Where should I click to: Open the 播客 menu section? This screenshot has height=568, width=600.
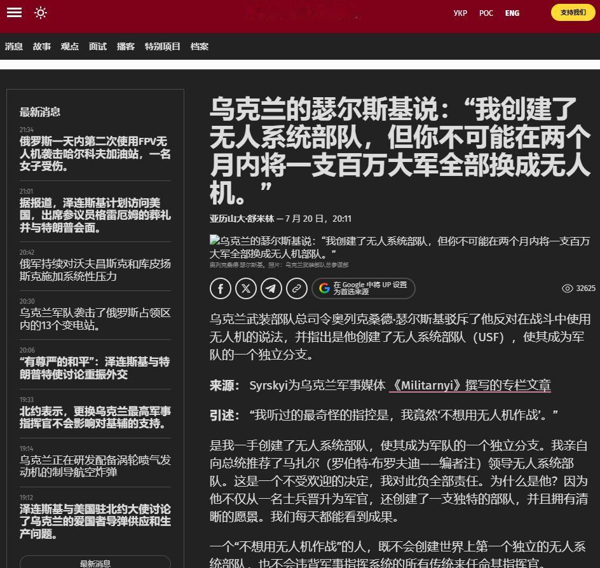pyautogui.click(x=125, y=46)
